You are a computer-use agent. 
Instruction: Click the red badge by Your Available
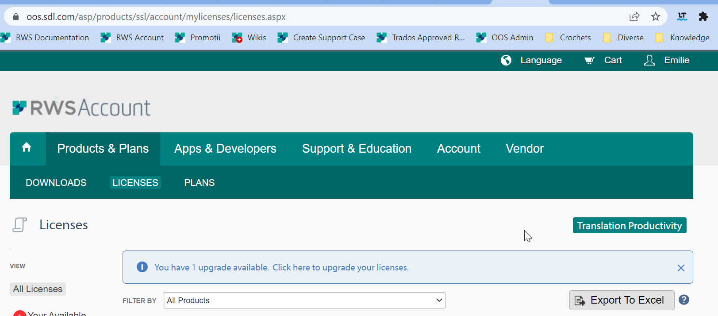pyautogui.click(x=19, y=313)
